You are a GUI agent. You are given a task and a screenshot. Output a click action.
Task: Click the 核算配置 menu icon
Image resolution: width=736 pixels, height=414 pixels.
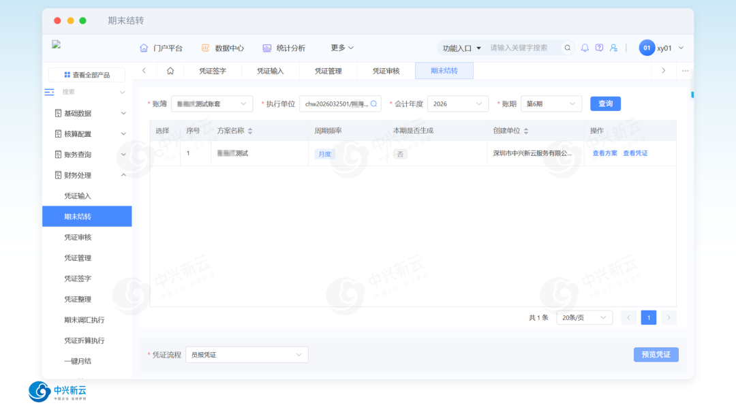pyautogui.click(x=58, y=133)
